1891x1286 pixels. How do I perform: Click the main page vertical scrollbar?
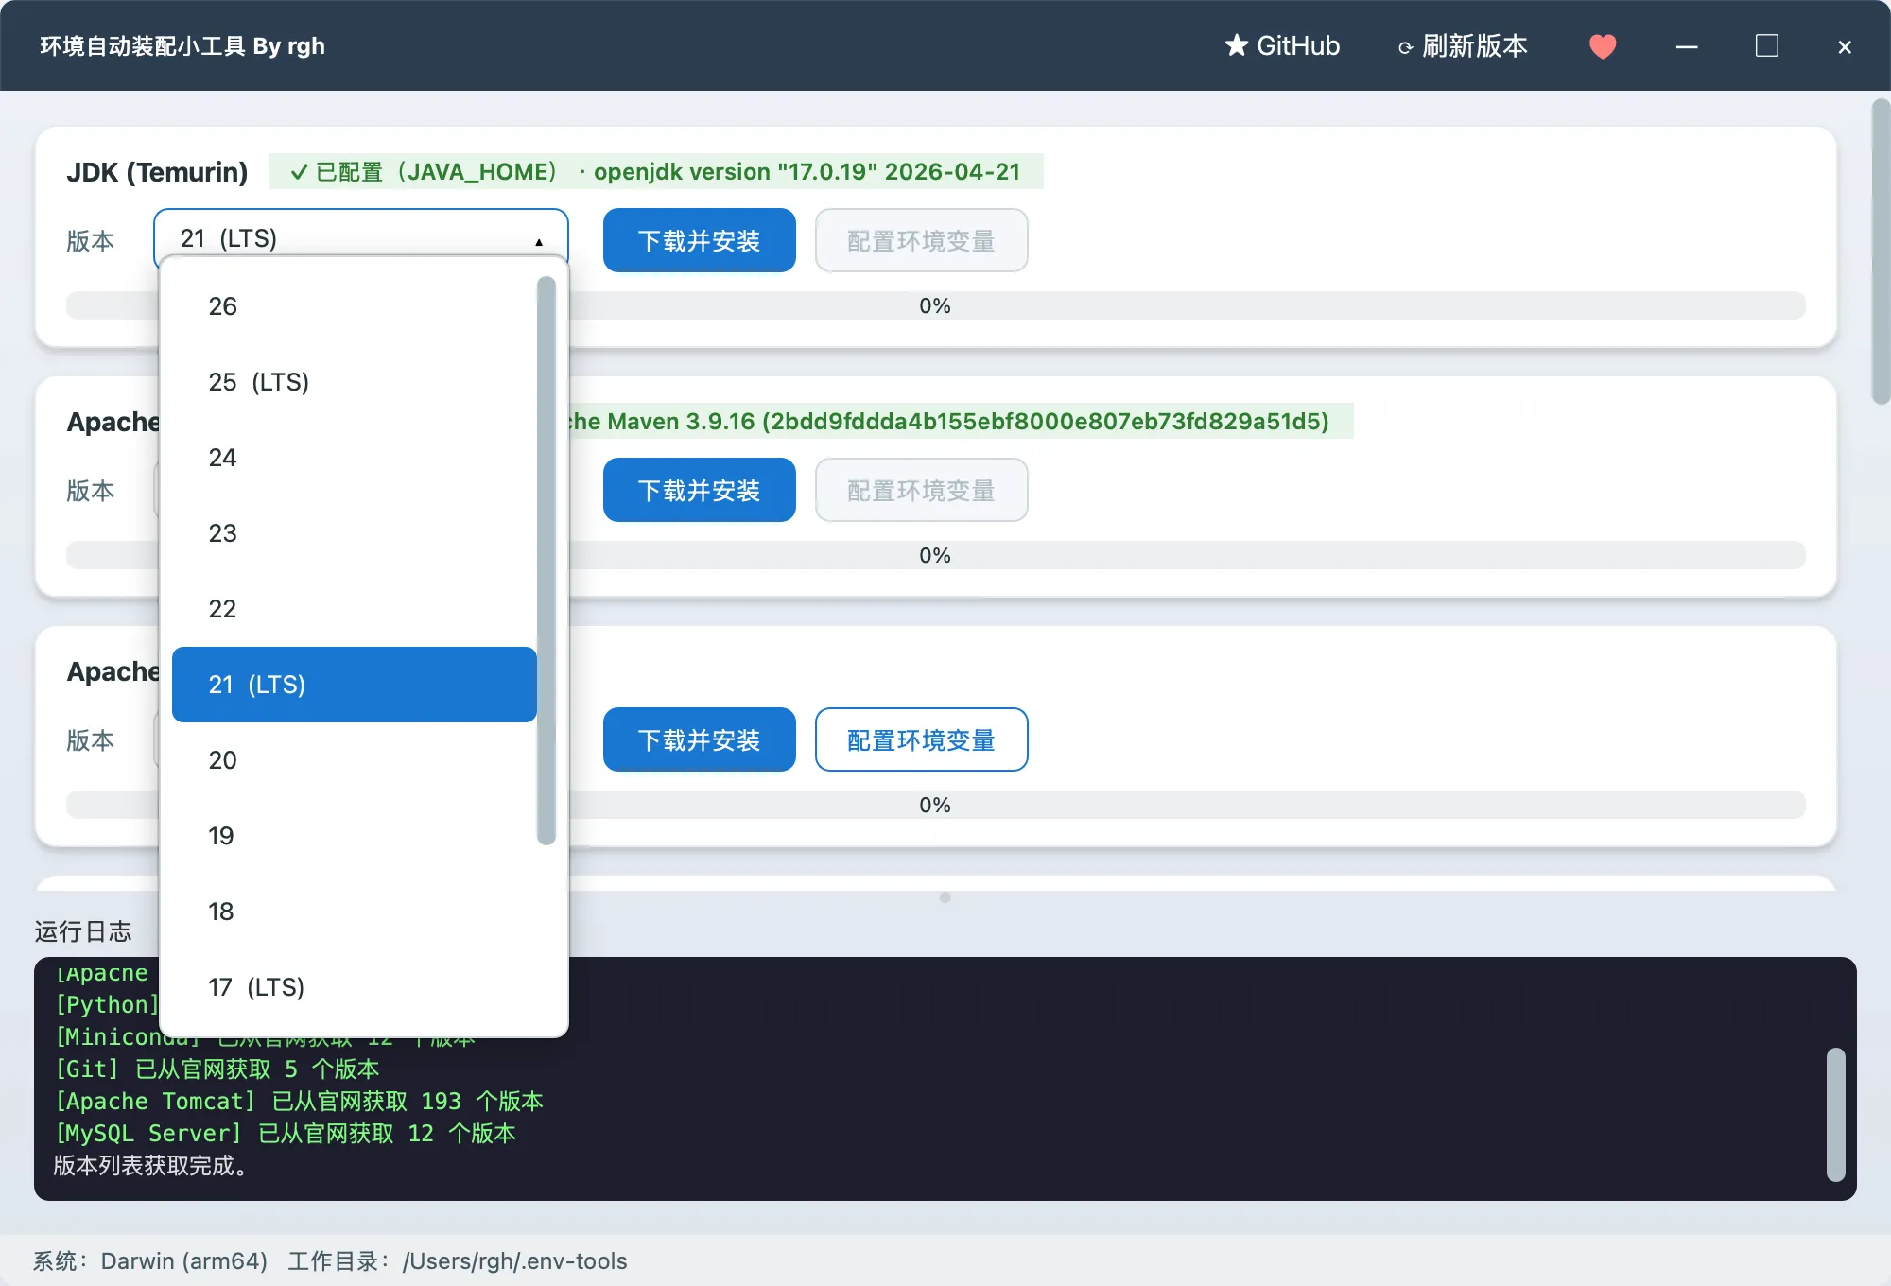click(1880, 252)
